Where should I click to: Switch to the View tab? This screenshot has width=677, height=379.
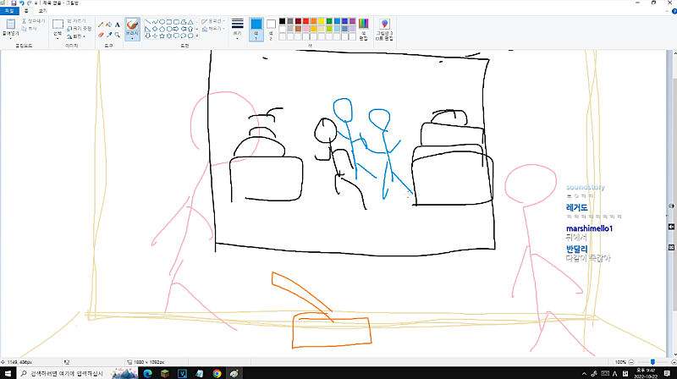point(42,11)
